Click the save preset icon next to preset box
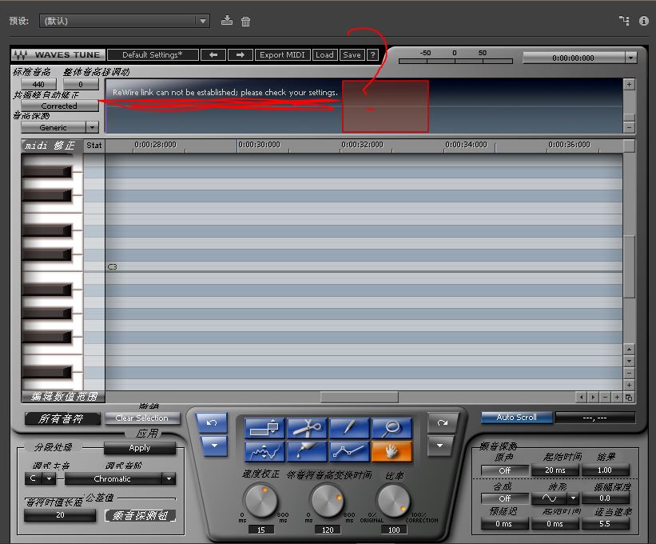Viewport: 656px width, 544px height. click(227, 21)
